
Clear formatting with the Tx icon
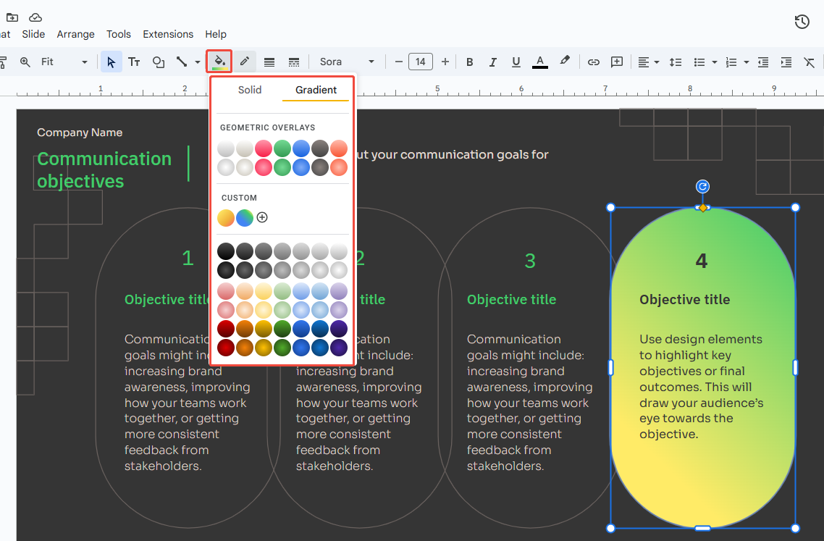click(x=809, y=62)
